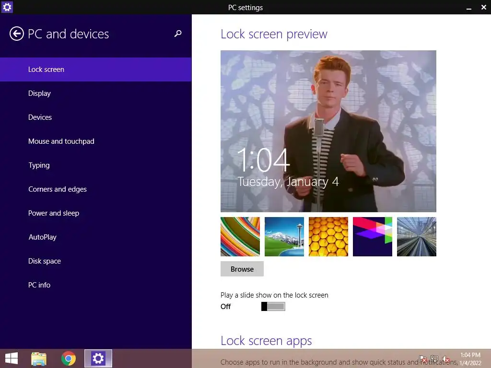This screenshot has width=491, height=368.
Task: Select Lock screen in the sidebar
Action: [x=95, y=69]
